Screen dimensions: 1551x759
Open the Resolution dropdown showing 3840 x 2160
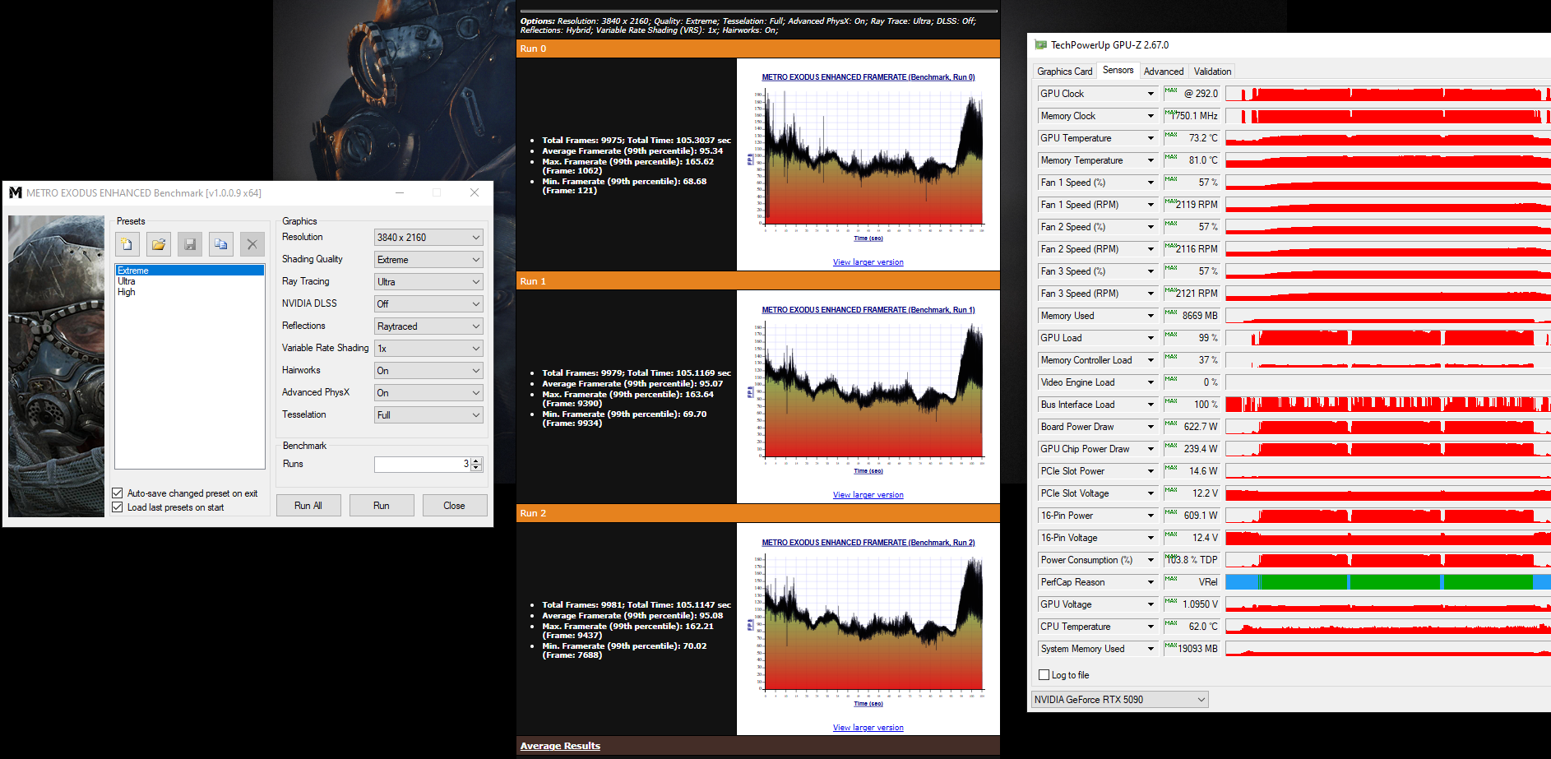428,238
